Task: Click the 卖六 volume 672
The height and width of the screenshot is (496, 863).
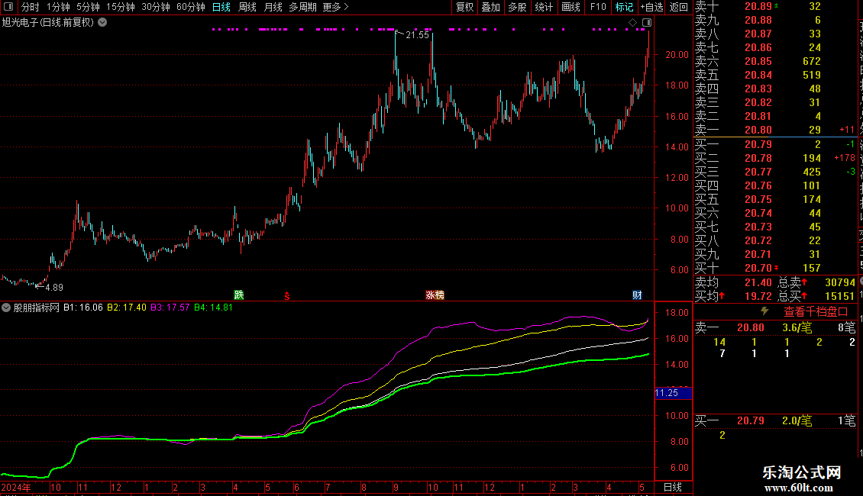Action: pyautogui.click(x=812, y=62)
